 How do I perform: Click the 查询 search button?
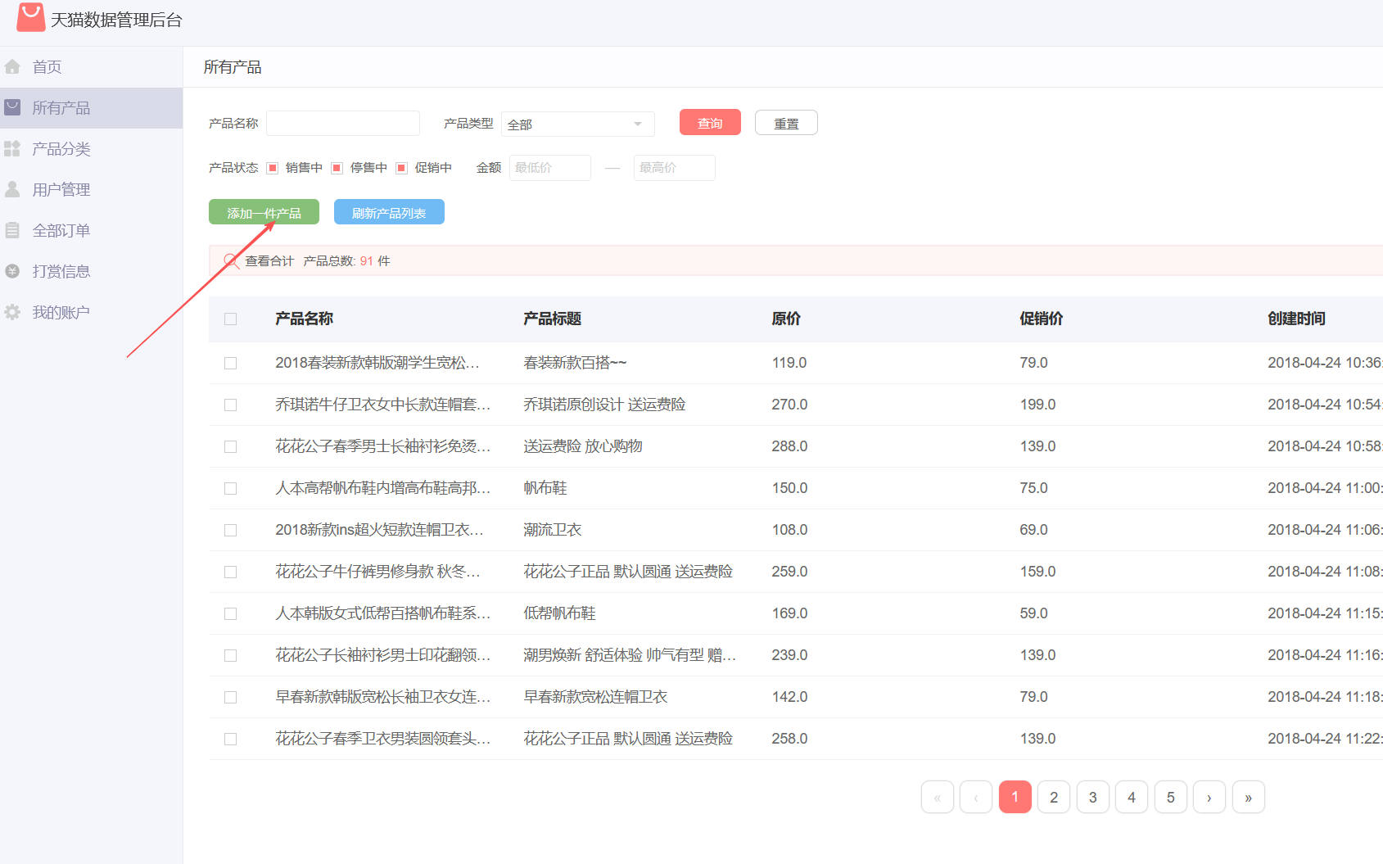point(710,122)
